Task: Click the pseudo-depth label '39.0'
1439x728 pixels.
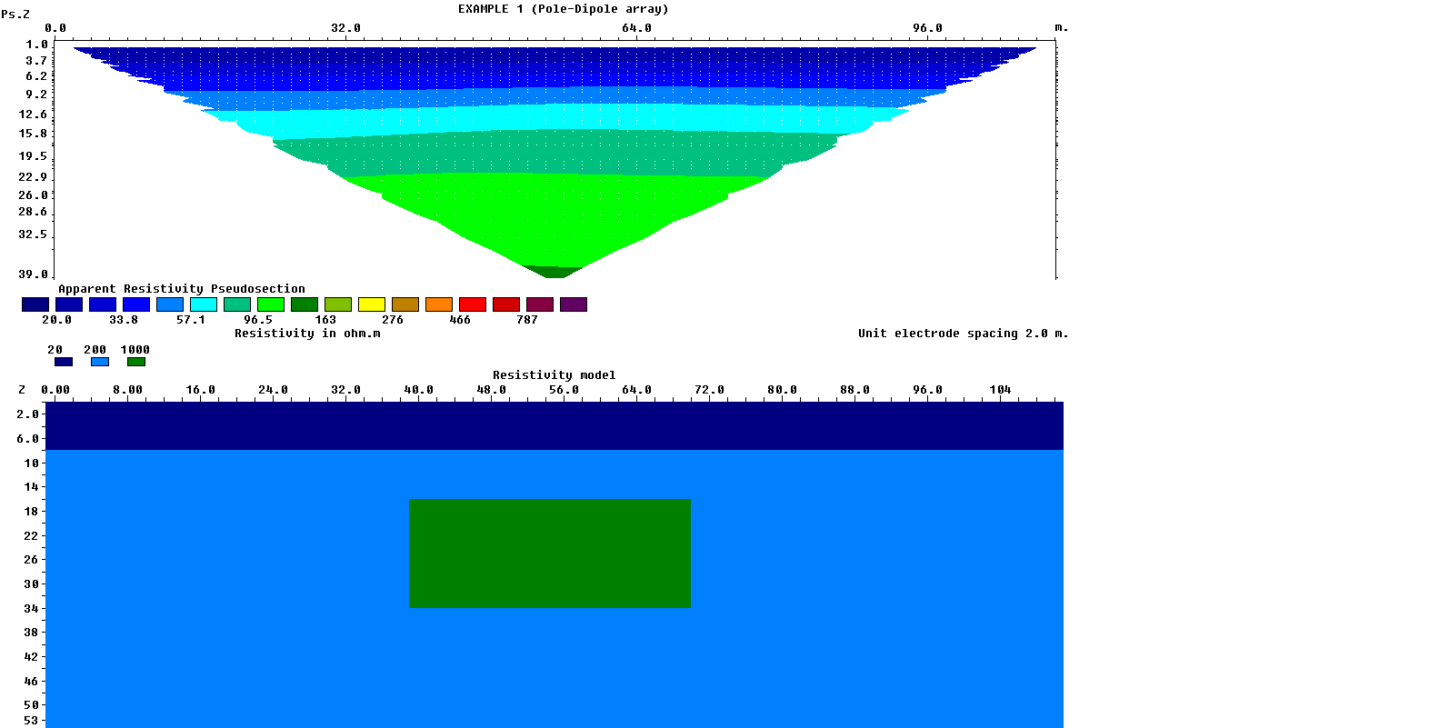Action: (x=34, y=274)
